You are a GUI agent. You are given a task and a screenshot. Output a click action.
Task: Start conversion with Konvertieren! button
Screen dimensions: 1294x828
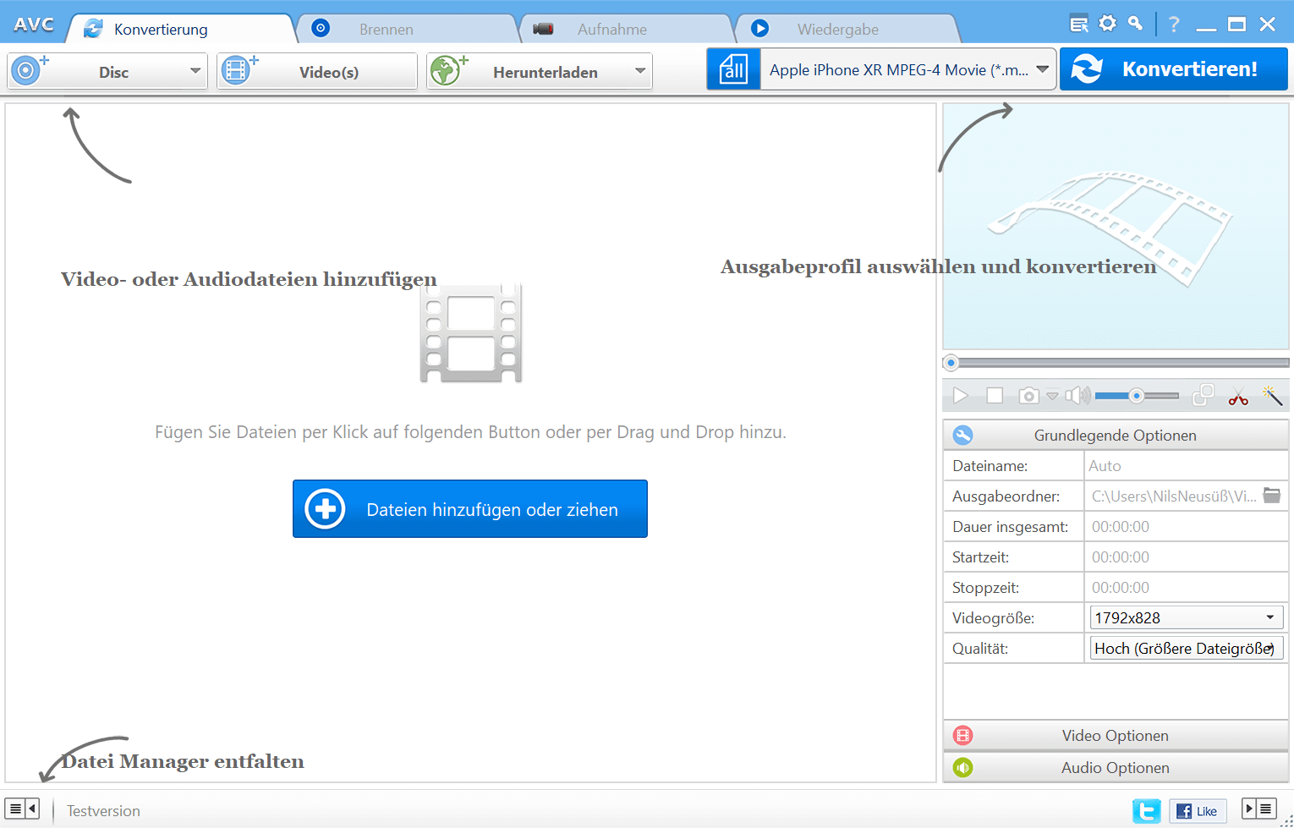coord(1174,69)
